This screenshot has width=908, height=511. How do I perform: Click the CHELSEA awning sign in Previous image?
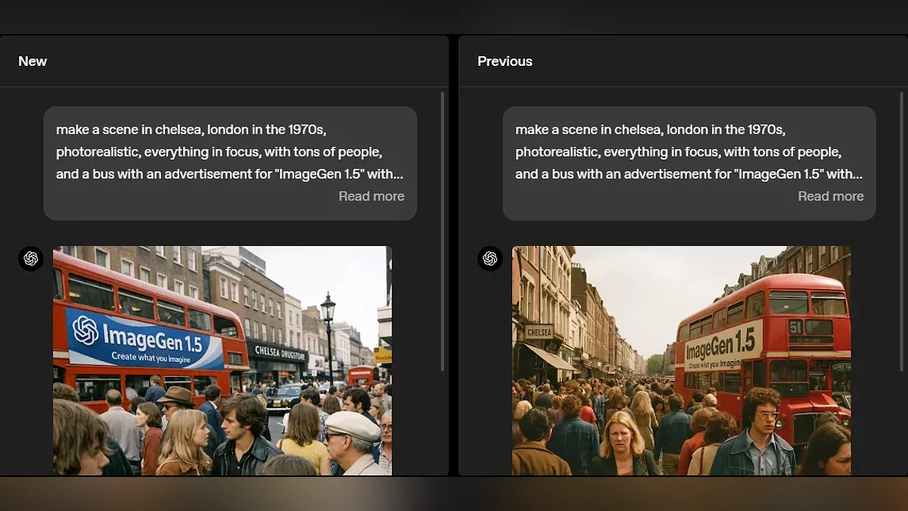click(539, 332)
